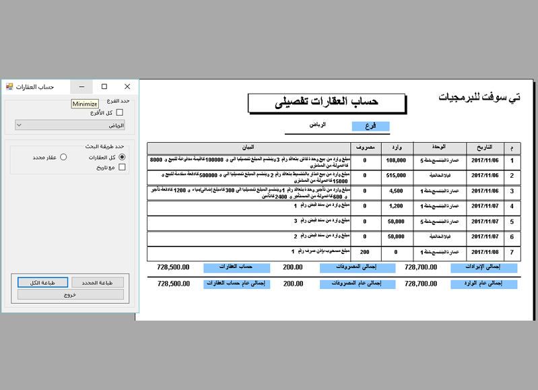This screenshot has height=390, width=538.
Task: Click the إجمالي عام حساب العقارات label
Action: (x=236, y=284)
